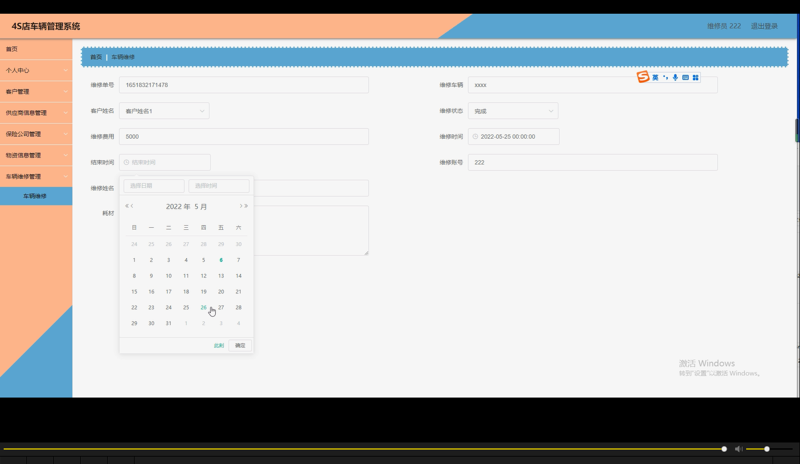Click the 维修账号 input field

[x=593, y=162]
